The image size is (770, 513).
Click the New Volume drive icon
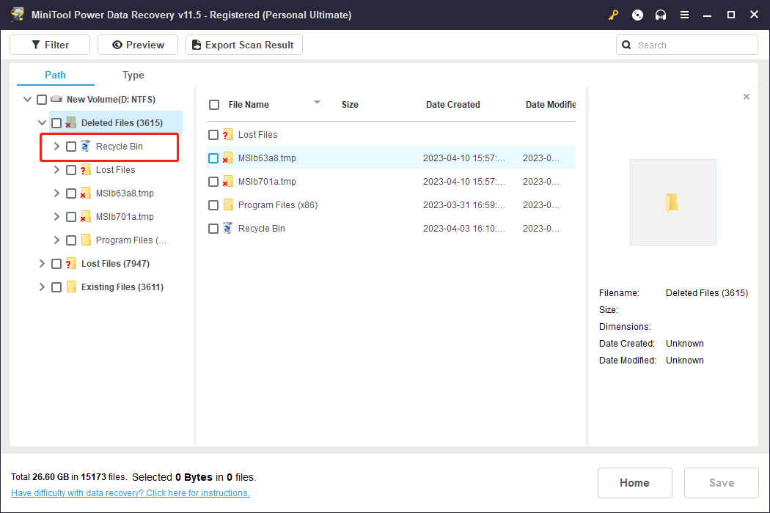click(56, 99)
